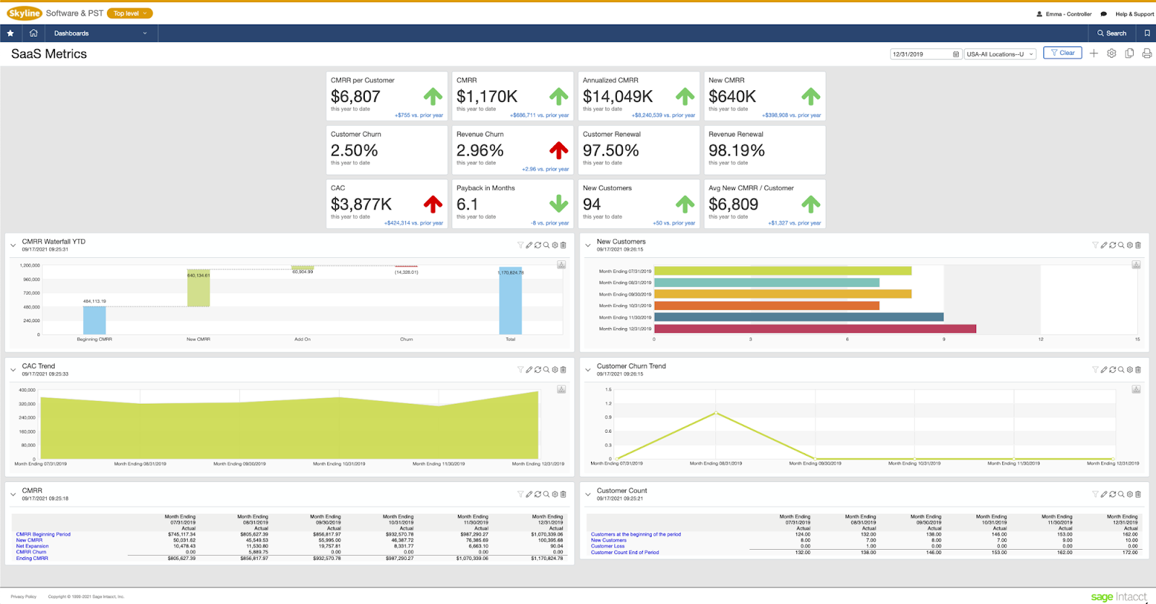Refresh the CMRR Waterfall YTD component
The height and width of the screenshot is (604, 1156).
[538, 245]
